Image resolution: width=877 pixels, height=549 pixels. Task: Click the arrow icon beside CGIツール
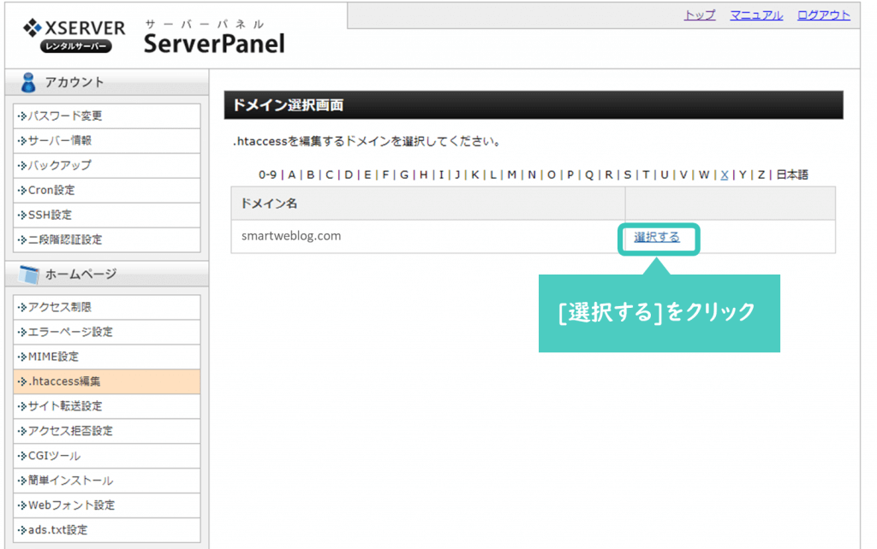point(22,456)
